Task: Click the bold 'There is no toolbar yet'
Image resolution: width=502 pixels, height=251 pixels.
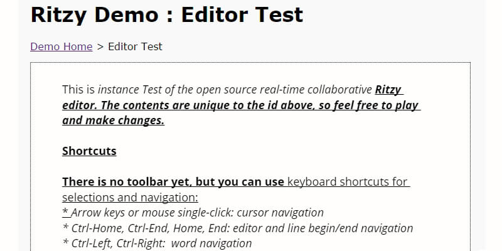Action: coord(124,183)
